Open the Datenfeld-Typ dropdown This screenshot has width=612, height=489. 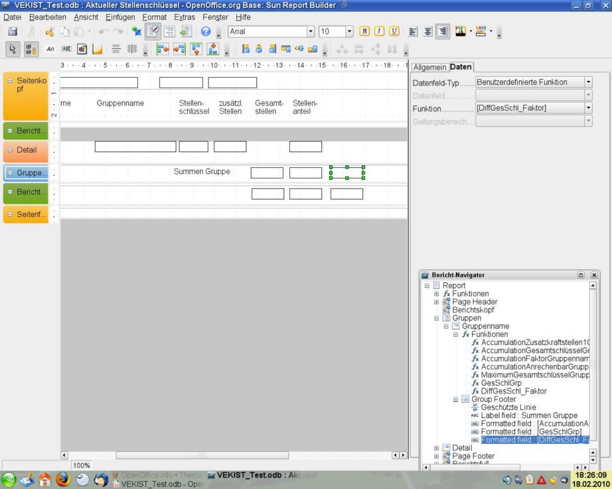point(587,82)
